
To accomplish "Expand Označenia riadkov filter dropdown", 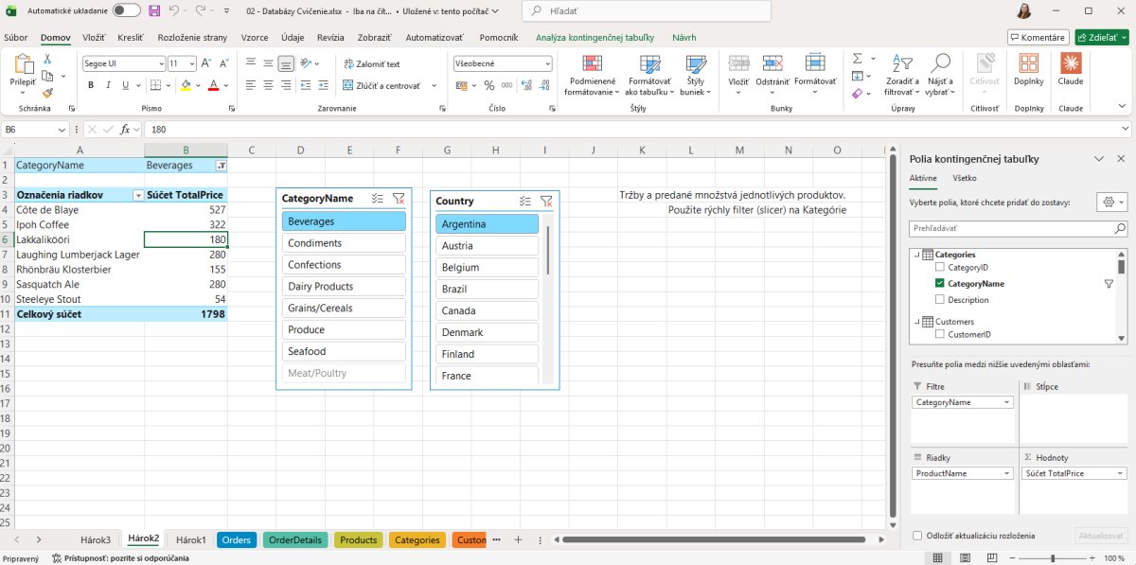I will pyautogui.click(x=138, y=195).
